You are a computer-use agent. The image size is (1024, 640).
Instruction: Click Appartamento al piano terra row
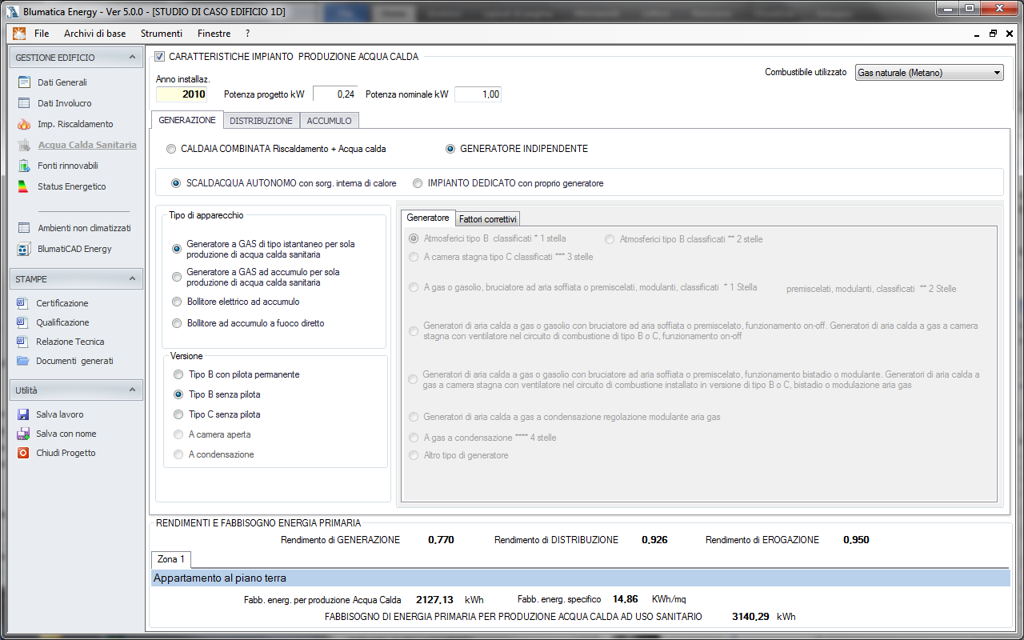tap(581, 578)
